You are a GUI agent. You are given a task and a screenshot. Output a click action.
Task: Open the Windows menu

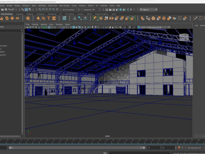(26, 6)
